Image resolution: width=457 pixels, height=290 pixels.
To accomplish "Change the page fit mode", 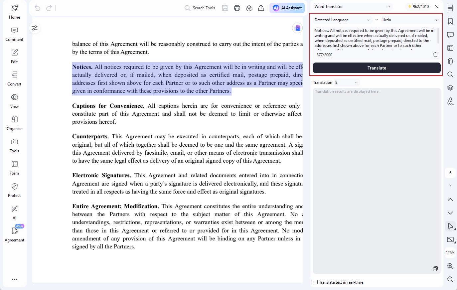I will (450, 239).
